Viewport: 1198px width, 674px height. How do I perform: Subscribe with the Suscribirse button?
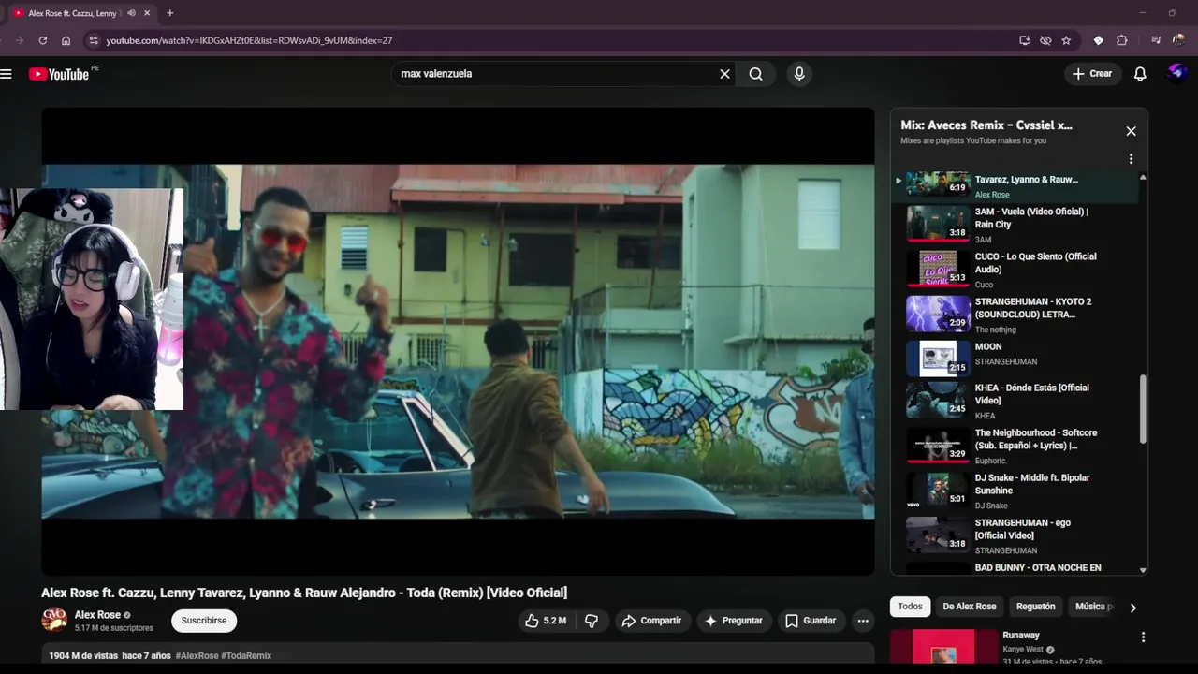(x=204, y=621)
